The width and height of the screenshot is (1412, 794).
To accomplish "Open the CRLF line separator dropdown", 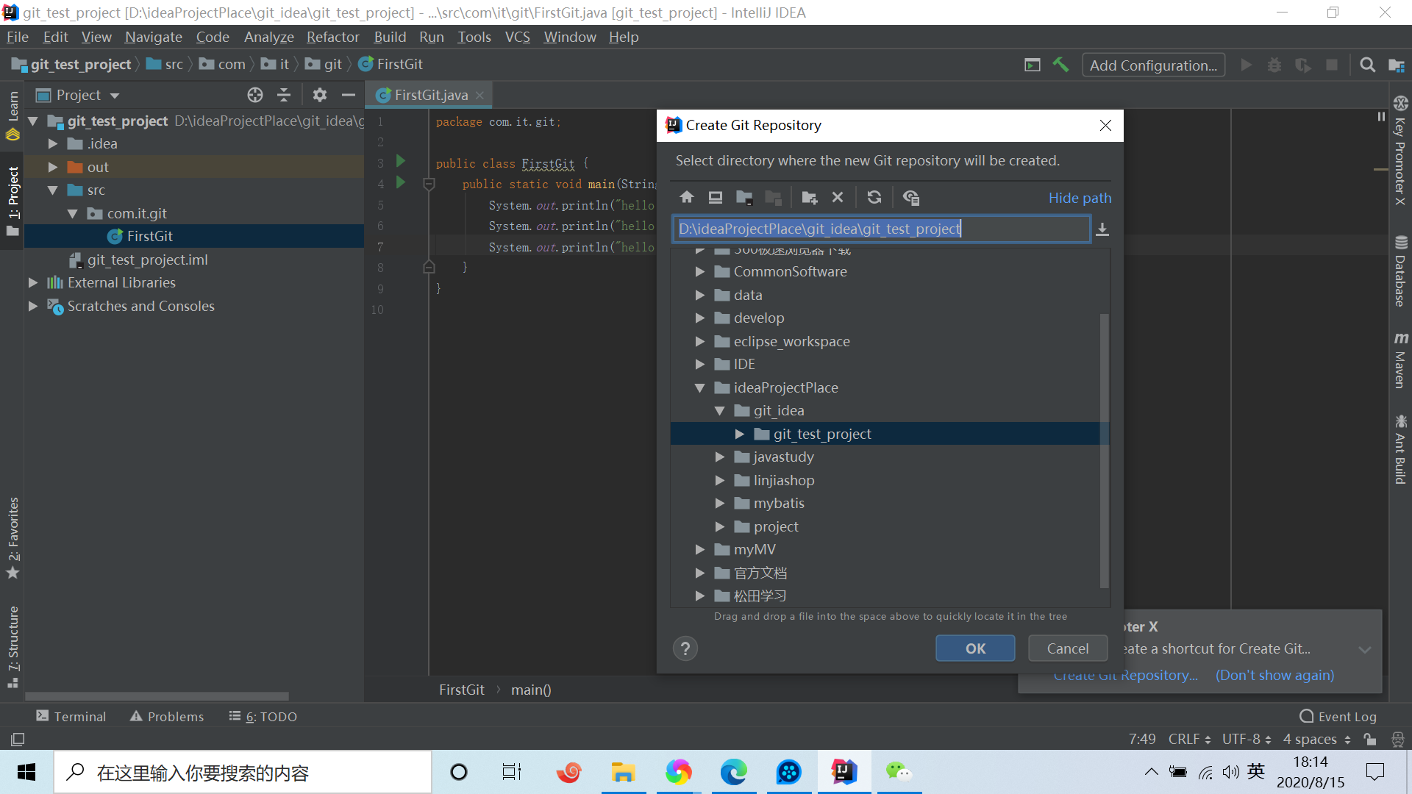I will tap(1189, 739).
